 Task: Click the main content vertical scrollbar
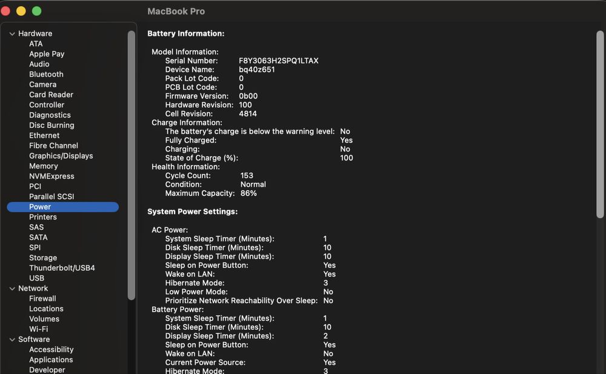point(600,124)
